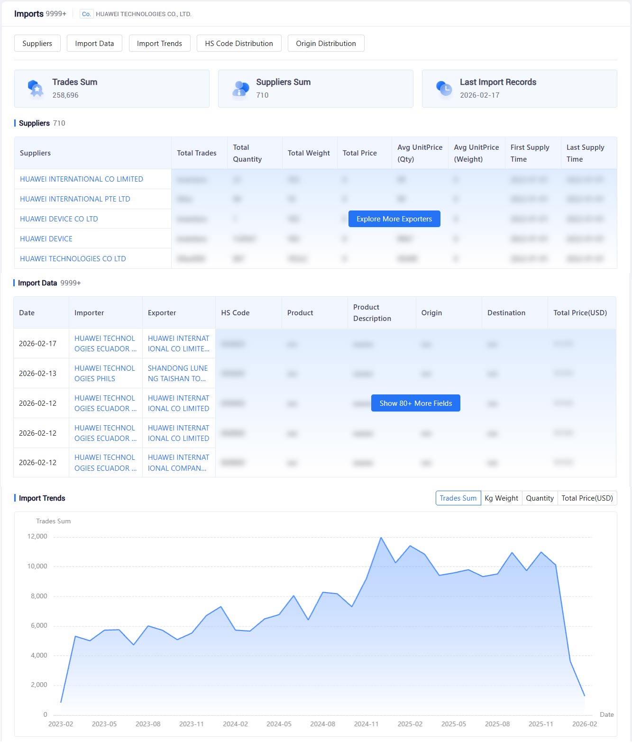Open exporter SHANDONG LUNENG TAISHAN link
The width and height of the screenshot is (632, 750).
click(178, 373)
